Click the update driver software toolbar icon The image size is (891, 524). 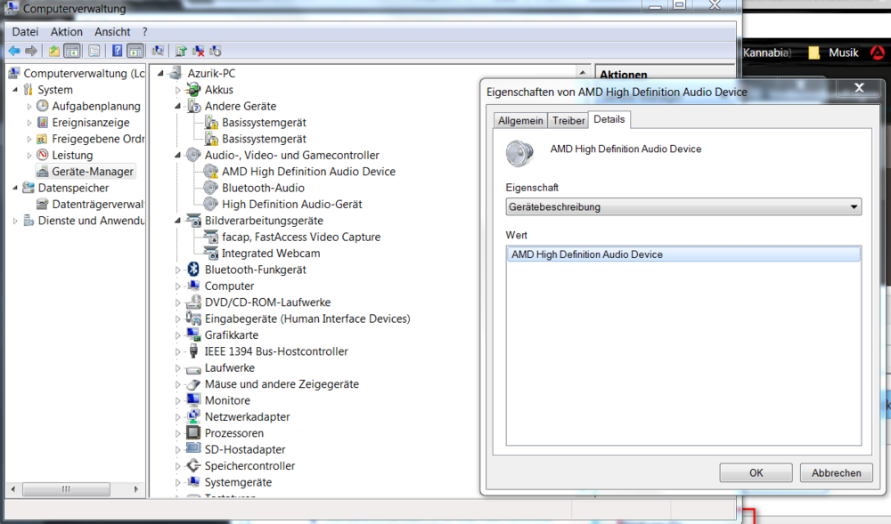181,51
